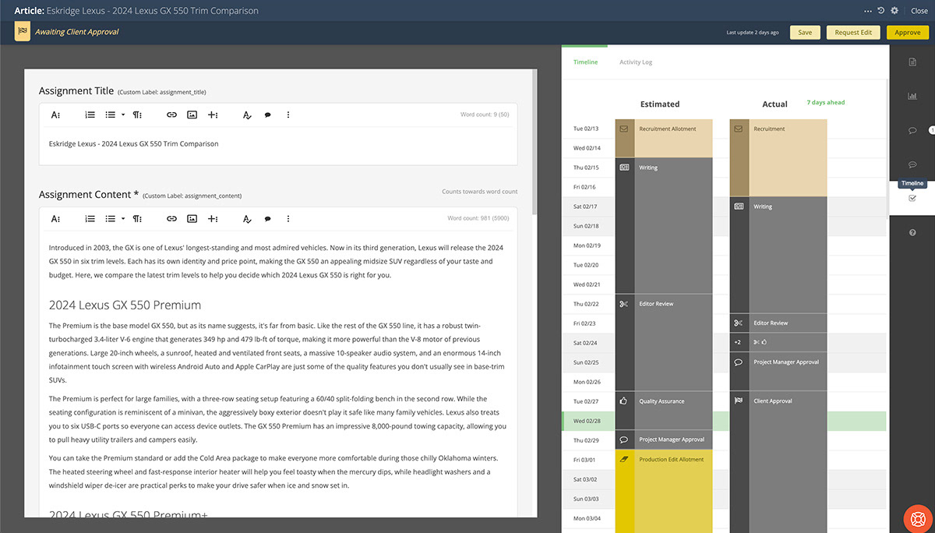The image size is (935, 533).
Task: Insert image from Assignment Title toolbar
Action: coord(192,115)
